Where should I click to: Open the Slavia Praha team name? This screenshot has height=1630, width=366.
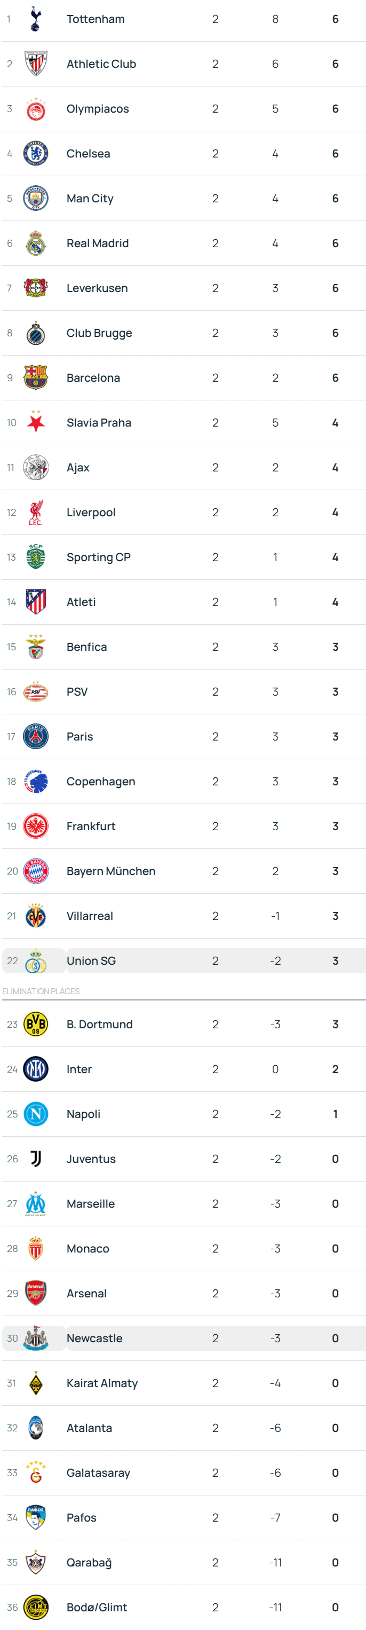coord(99,423)
